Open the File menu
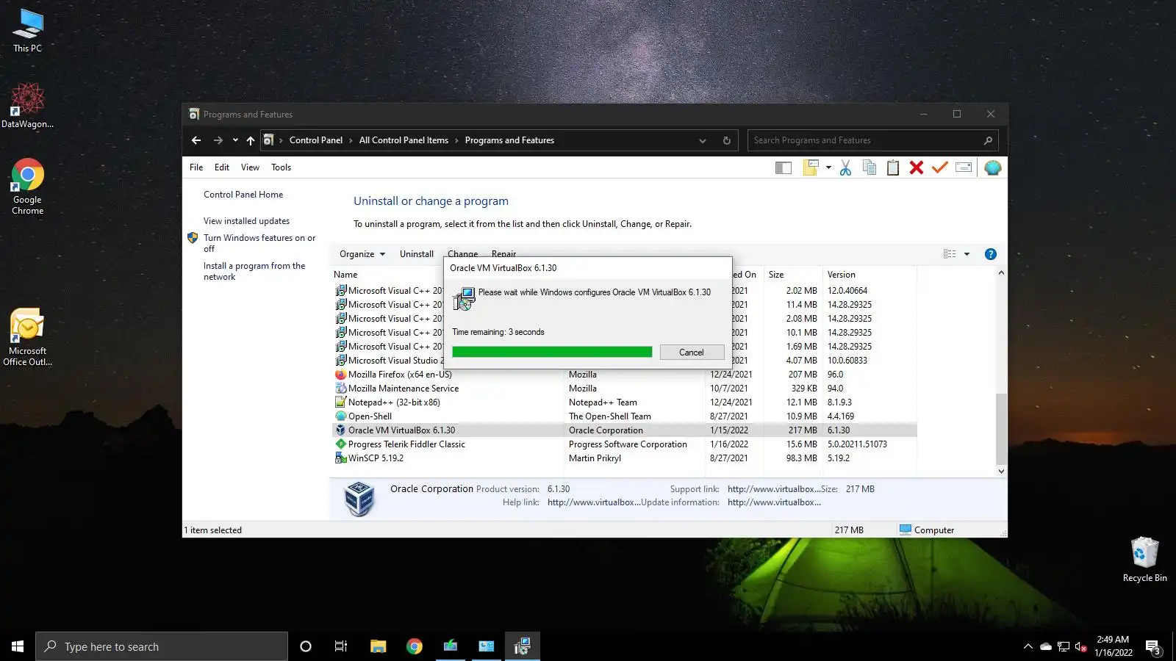The width and height of the screenshot is (1176, 661). pyautogui.click(x=196, y=167)
